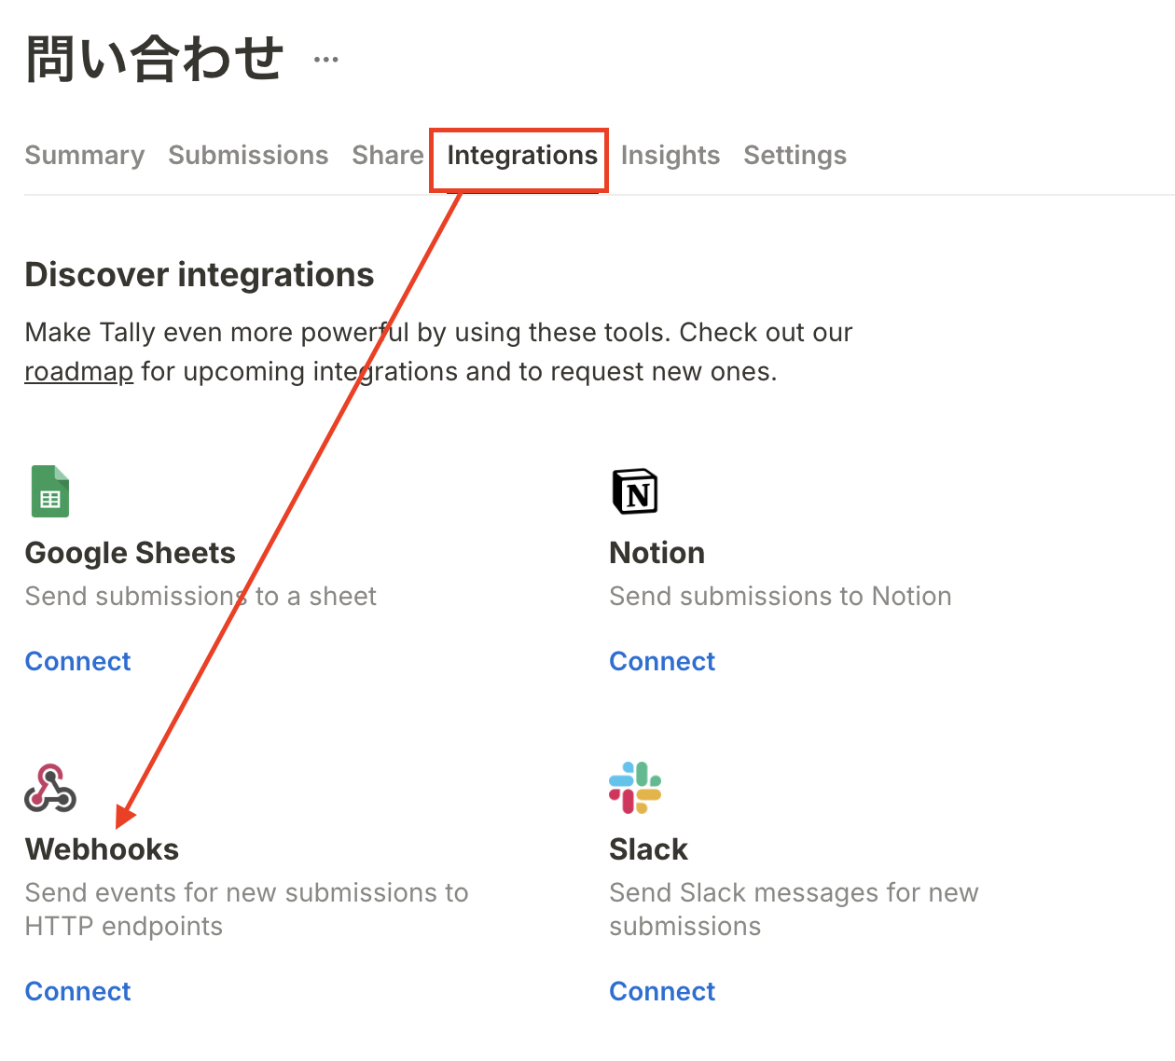View the Insights tab
The image size is (1175, 1061).
[x=670, y=156]
